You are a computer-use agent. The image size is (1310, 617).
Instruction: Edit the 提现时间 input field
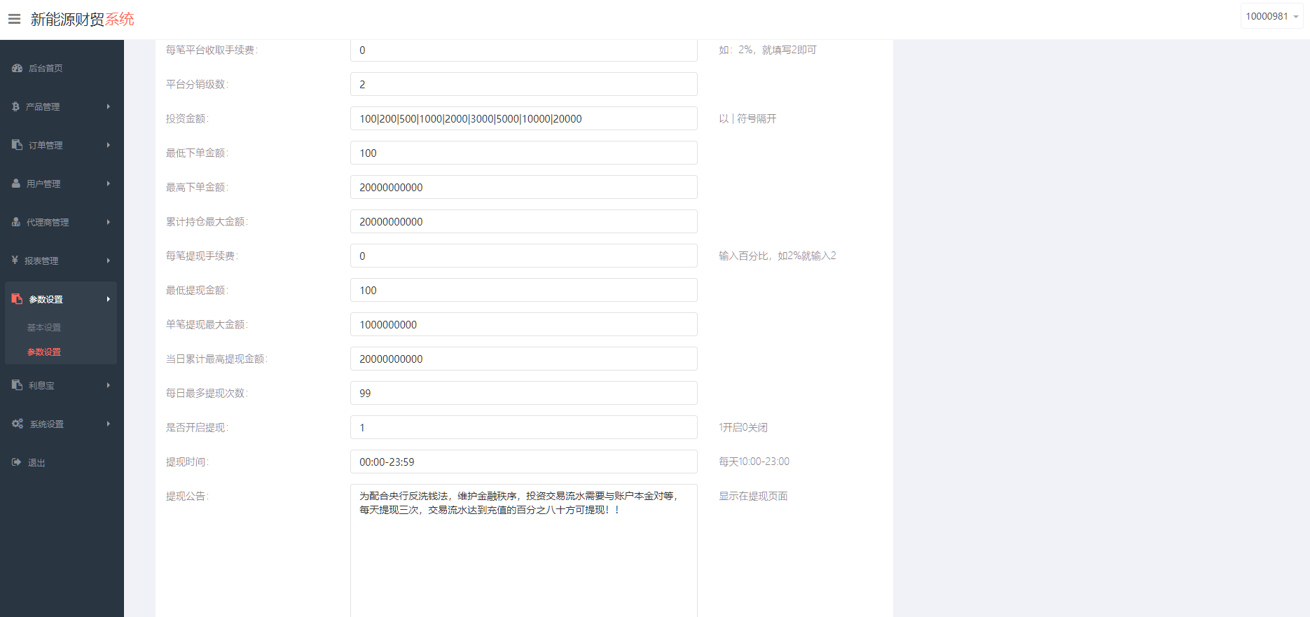click(x=523, y=462)
